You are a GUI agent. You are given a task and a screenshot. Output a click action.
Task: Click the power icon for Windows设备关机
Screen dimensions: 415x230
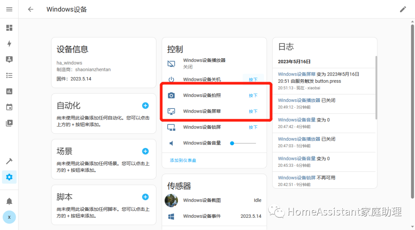(171, 79)
